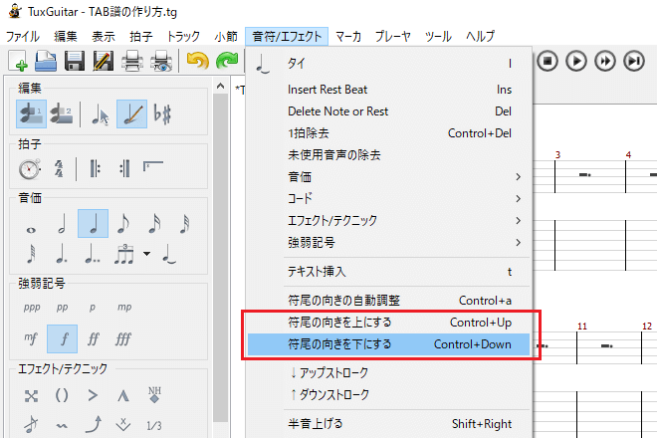The height and width of the screenshot is (438, 657).
Task: Choose 符尾の向きを上にする menu item
Action: (338, 323)
